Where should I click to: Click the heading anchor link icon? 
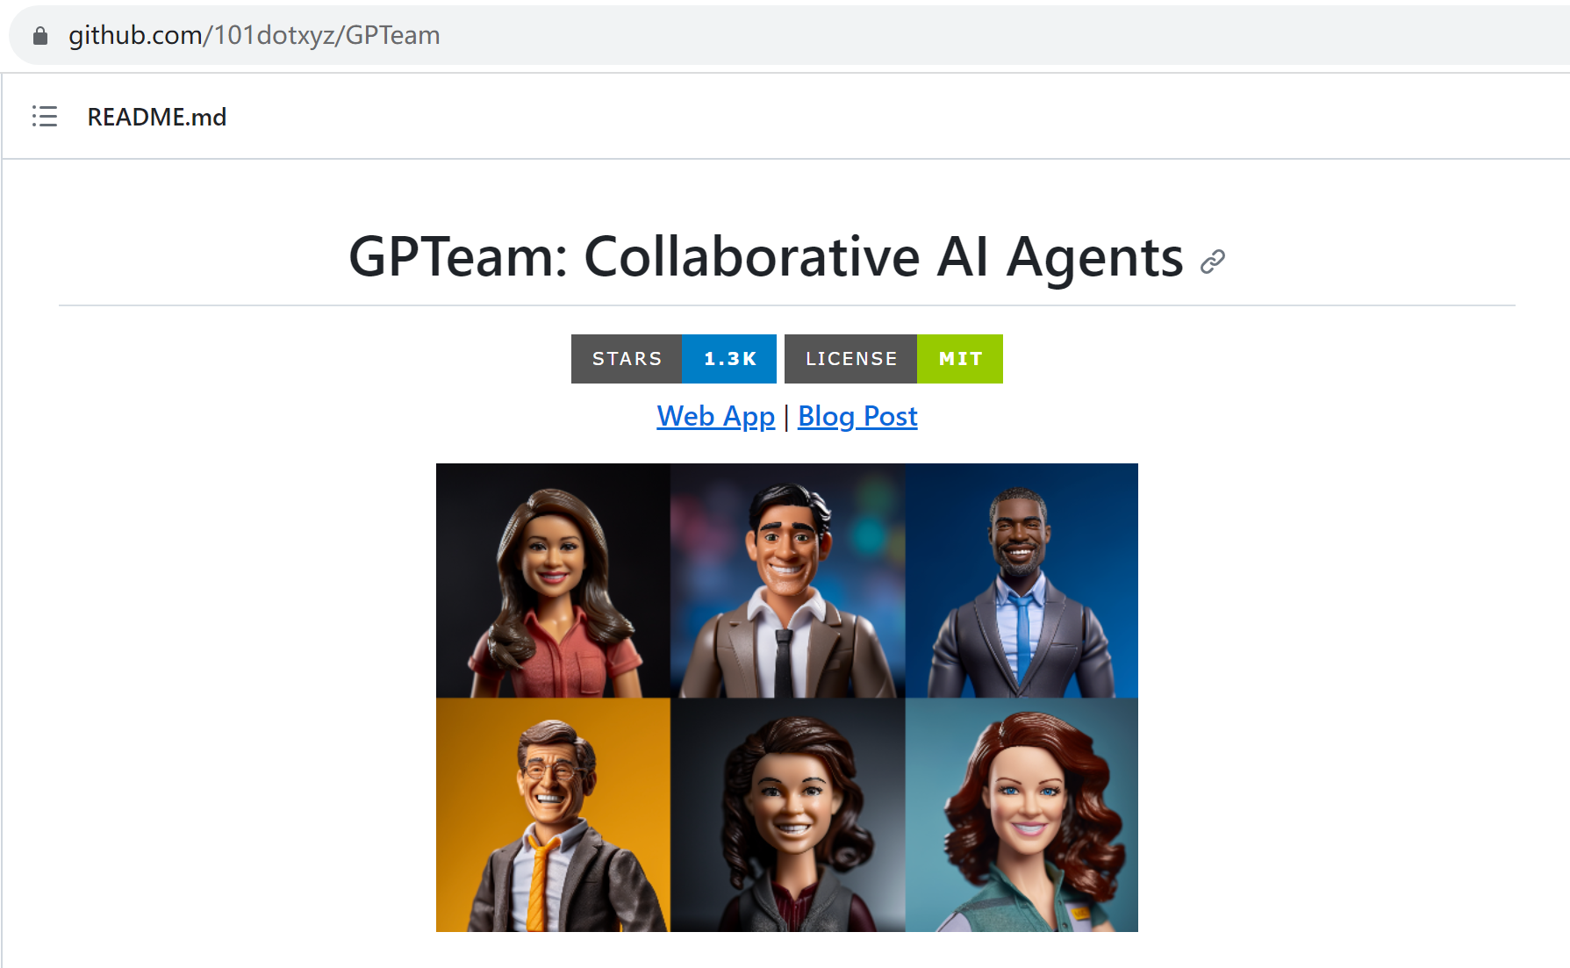[x=1213, y=261]
